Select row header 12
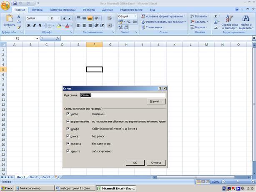 (x=3, y=105)
